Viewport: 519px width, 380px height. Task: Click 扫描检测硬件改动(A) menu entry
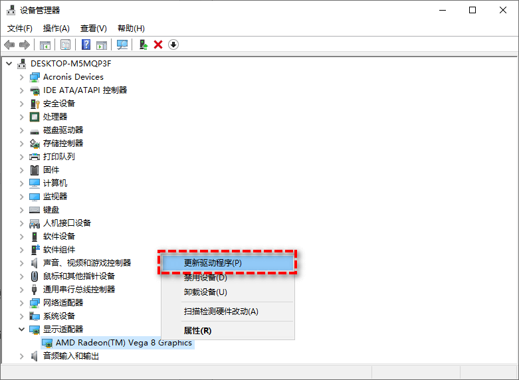coord(221,311)
